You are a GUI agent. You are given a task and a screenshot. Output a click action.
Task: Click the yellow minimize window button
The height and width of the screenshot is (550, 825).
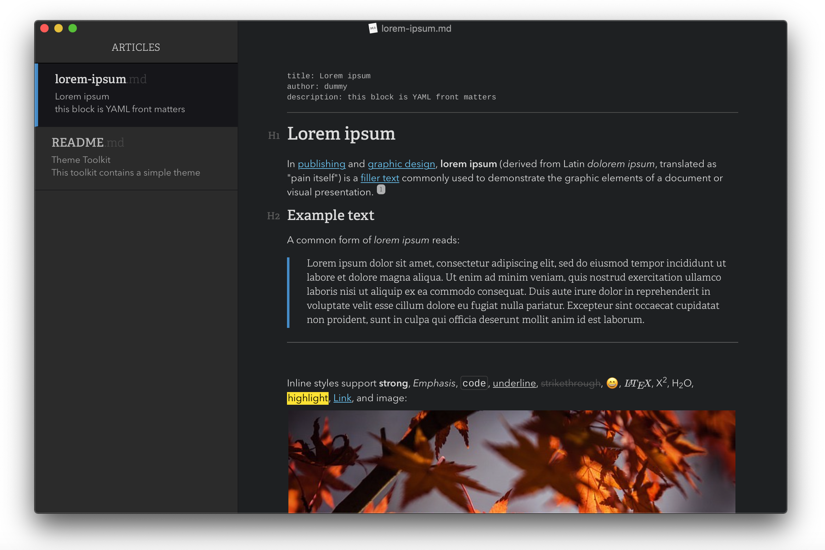[59, 29]
